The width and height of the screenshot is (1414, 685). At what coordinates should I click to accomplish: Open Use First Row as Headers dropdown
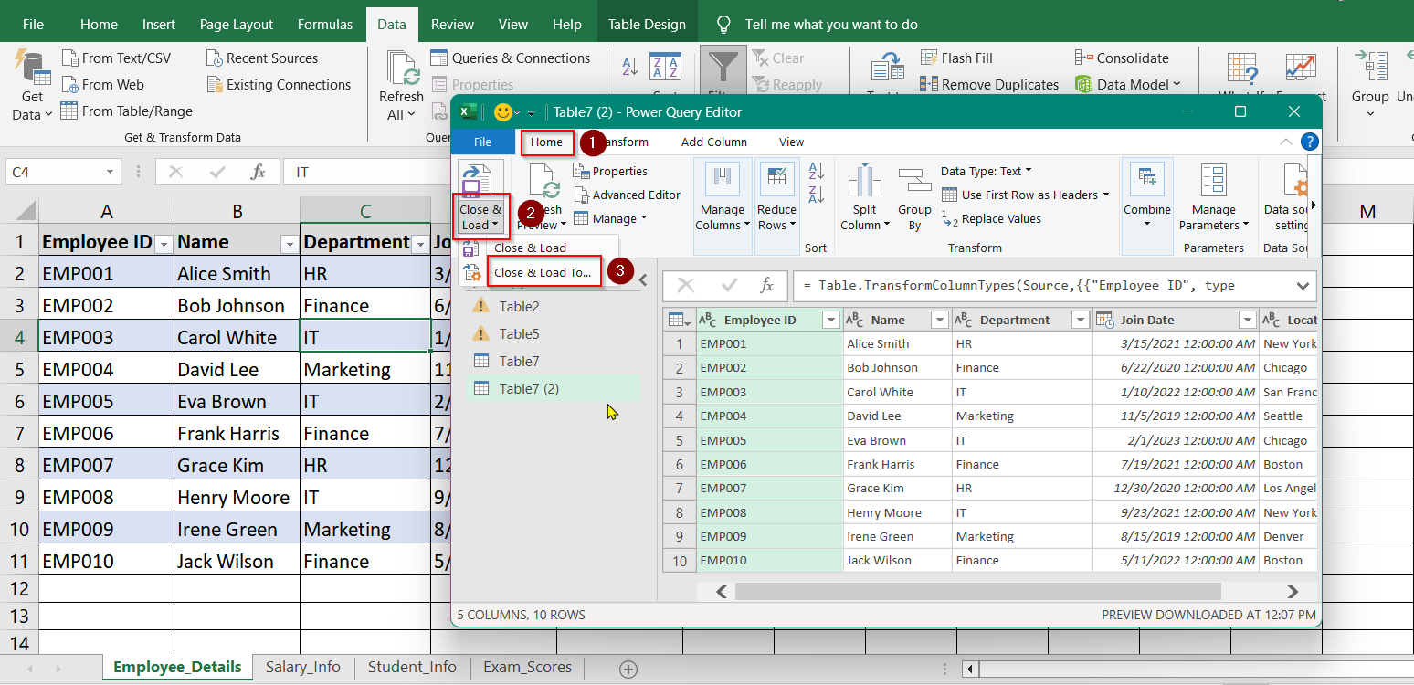(1024, 195)
